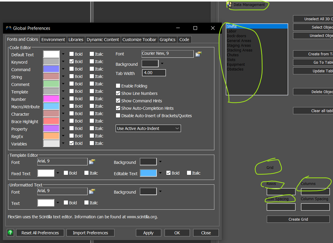
Task: Click the Property purple color swatch
Action: point(51,128)
